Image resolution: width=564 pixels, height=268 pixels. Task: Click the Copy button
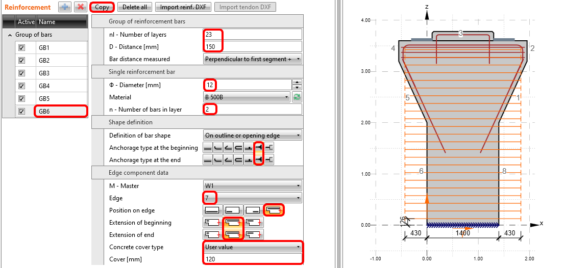[102, 7]
